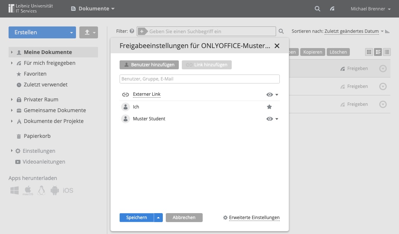Switch to compact list view
This screenshot has width=399, height=234.
387,52
